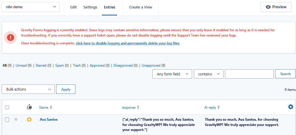The width and height of the screenshot is (296, 135).
Task: Open the Edit tab
Action: click(73, 7)
